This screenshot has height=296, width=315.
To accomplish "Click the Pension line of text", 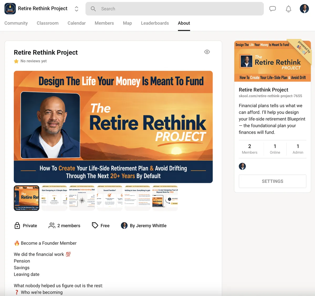I will [22, 261].
